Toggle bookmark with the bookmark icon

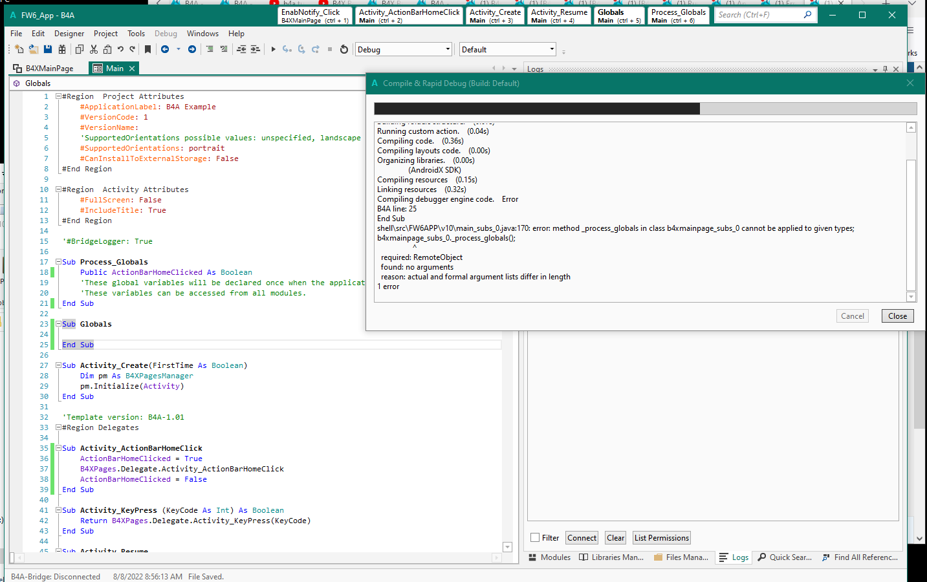click(147, 49)
